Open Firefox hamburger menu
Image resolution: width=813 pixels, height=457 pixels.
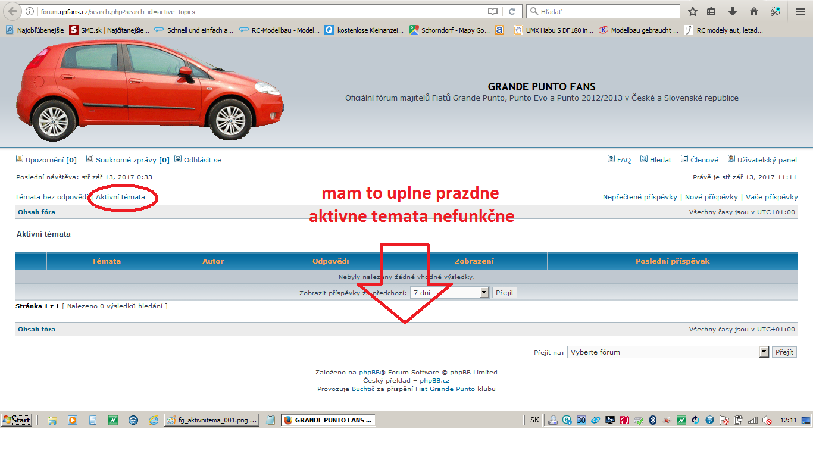pyautogui.click(x=801, y=11)
